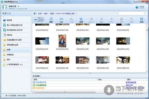Click the 添加收藏文件/目录 star shortcut
This screenshot has width=149, height=99.
point(16,40)
